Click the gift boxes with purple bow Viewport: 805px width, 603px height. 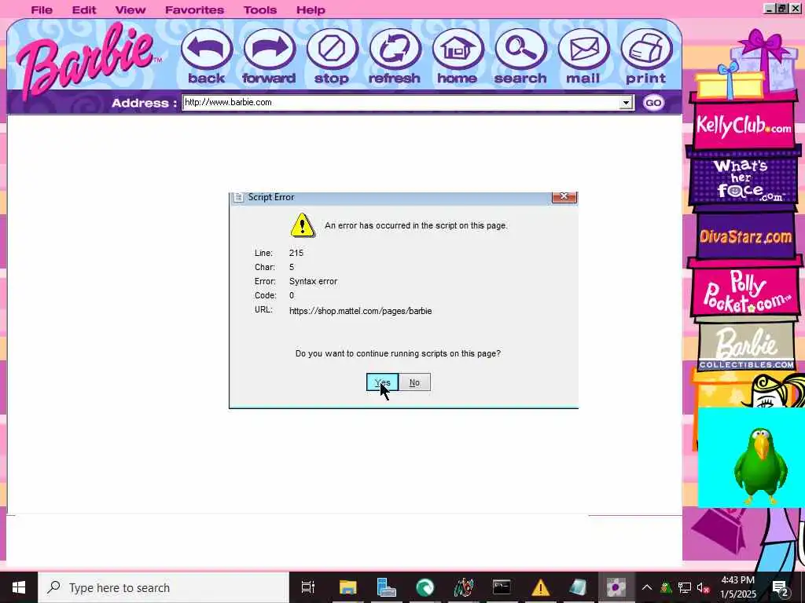coord(748,64)
